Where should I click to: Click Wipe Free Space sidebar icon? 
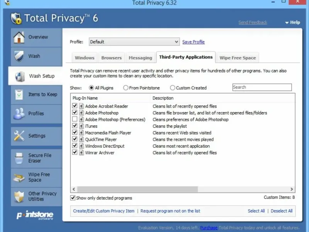point(19,177)
